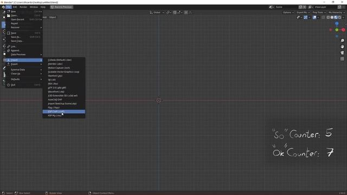Import glTF 2.0 (.glb/.gltf) file
The image size is (347, 195).
coord(64,88)
